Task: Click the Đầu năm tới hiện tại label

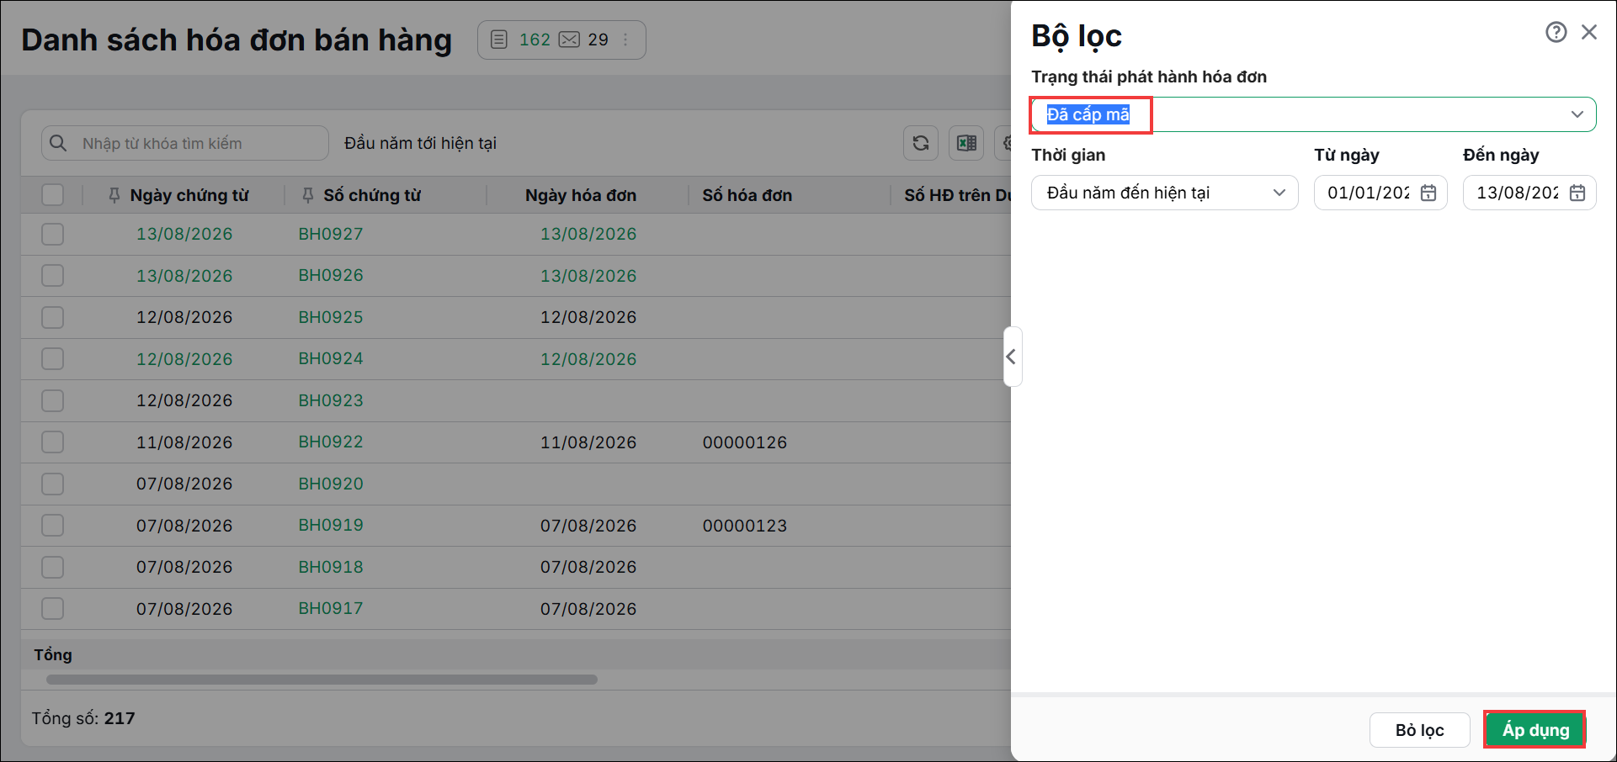Action: [x=420, y=143]
